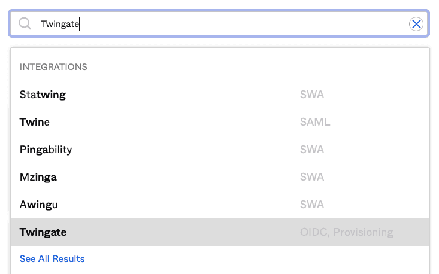Open the Pingability search result
Image resolution: width=439 pixels, height=274 pixels.
coord(46,150)
